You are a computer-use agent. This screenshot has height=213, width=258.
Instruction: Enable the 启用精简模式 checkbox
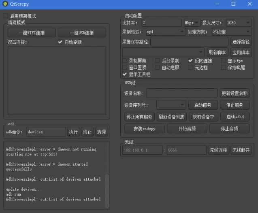[x=6, y=16]
